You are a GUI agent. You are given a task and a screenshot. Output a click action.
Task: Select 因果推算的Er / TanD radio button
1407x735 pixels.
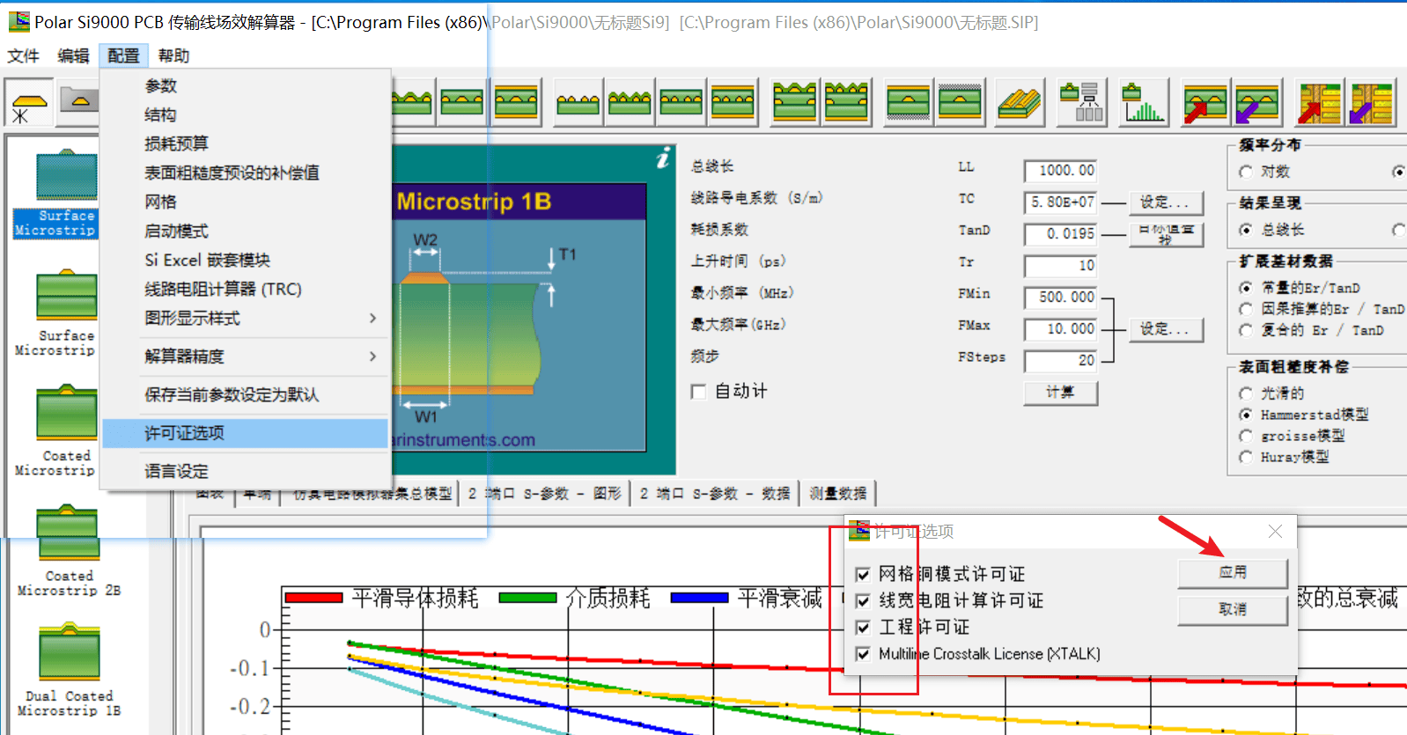[1245, 309]
